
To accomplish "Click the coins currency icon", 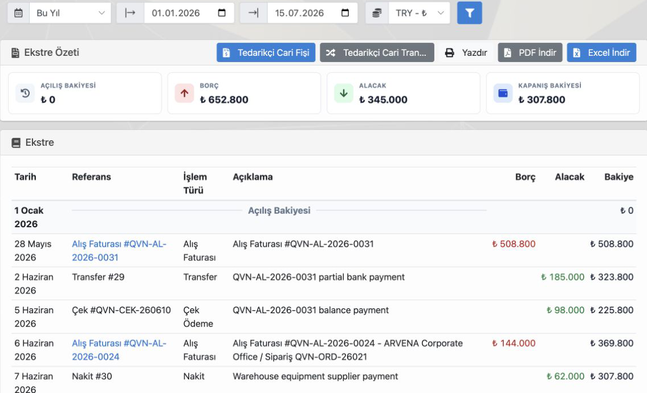I will click(377, 13).
